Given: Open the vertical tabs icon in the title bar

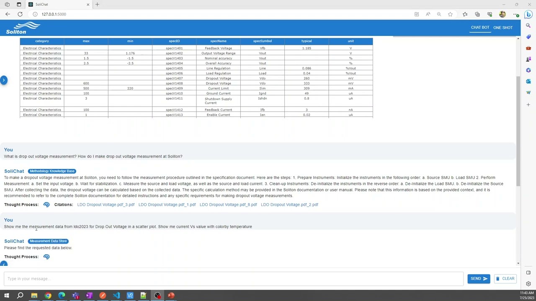Looking at the screenshot, I should [x=19, y=4].
